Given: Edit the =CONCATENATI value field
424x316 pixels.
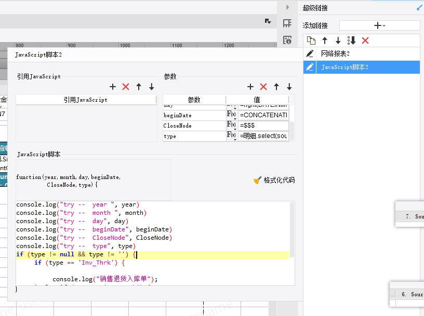Looking at the screenshot, I should coord(263,115).
